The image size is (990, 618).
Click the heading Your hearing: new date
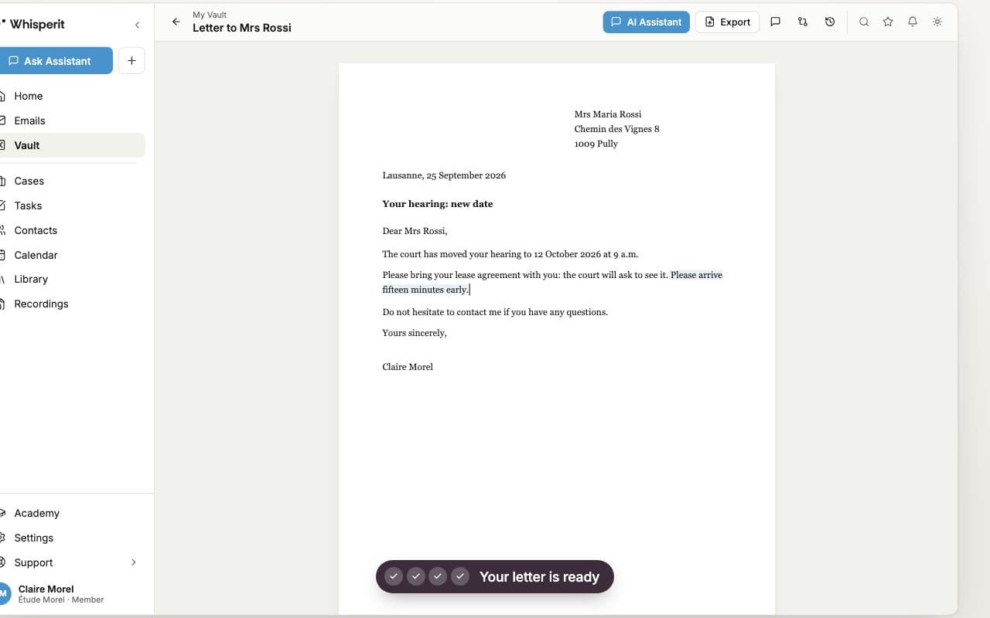[x=437, y=204]
